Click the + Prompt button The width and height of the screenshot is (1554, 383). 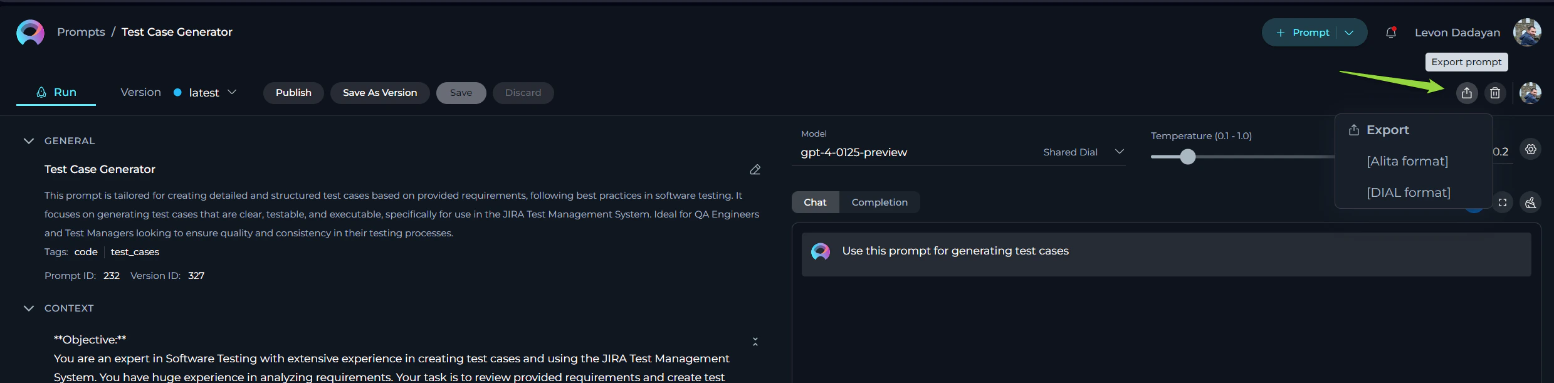coord(1314,33)
